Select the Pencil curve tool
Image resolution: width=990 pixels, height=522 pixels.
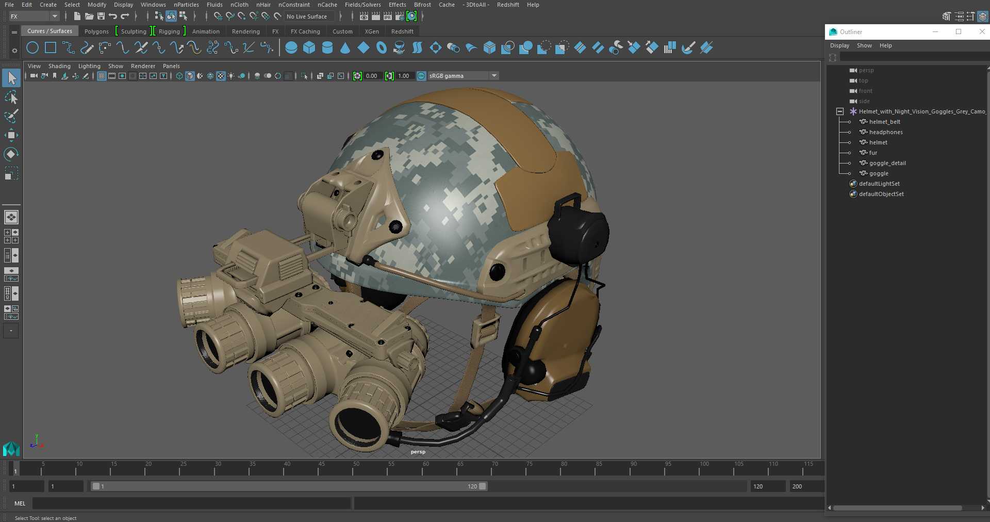coord(87,48)
